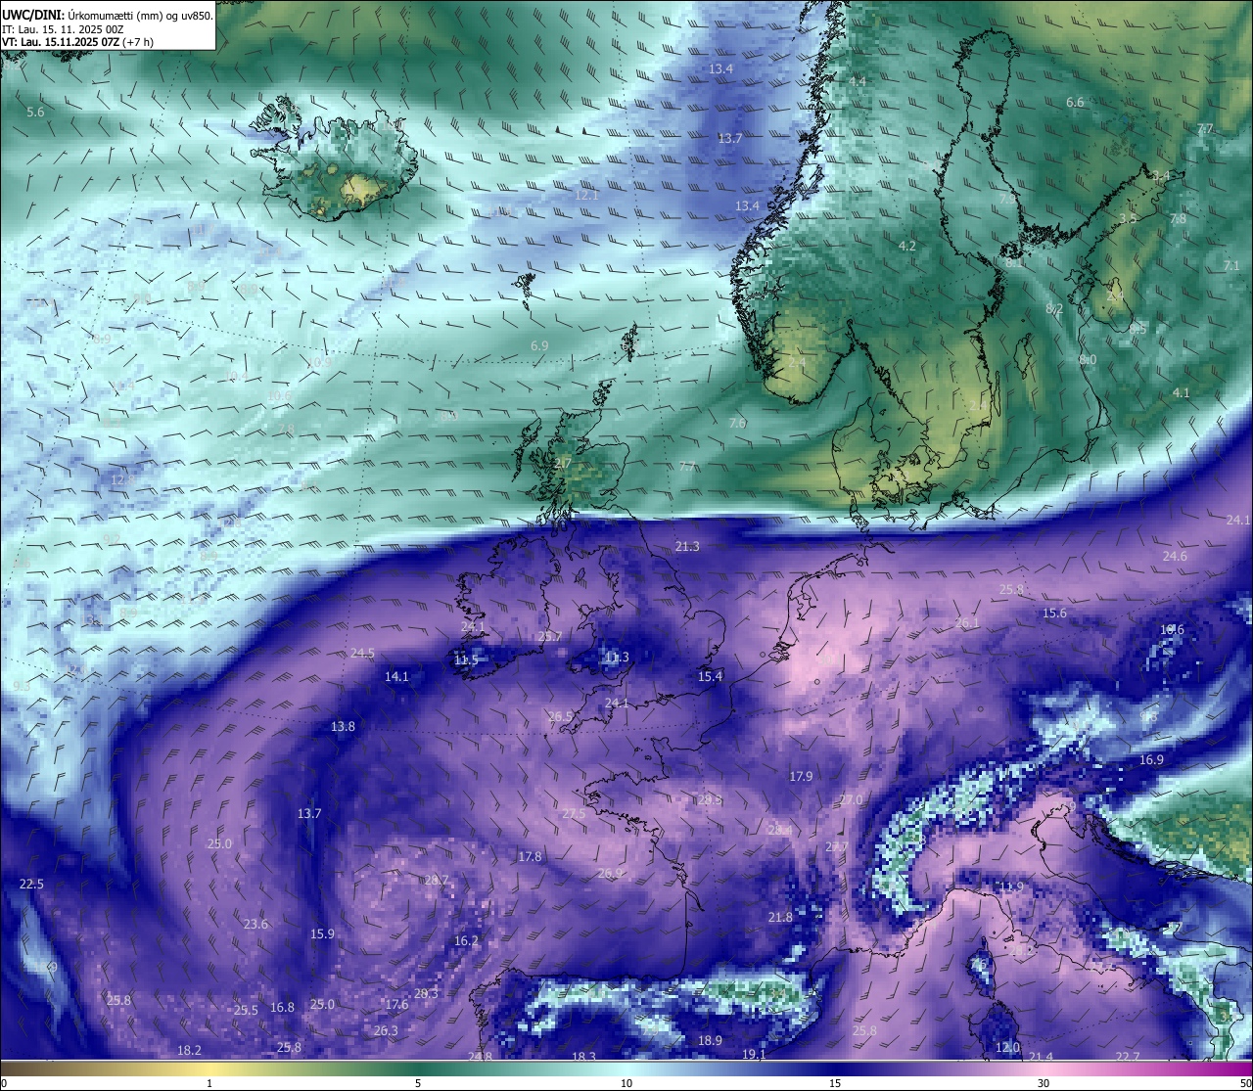This screenshot has width=1253, height=1091.
Task: Click the 11.9 value over northern Italy
Action: point(1011,887)
